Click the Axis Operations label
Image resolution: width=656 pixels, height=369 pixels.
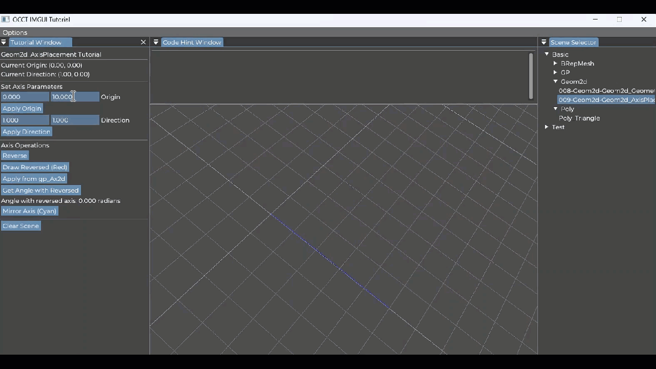(x=25, y=145)
